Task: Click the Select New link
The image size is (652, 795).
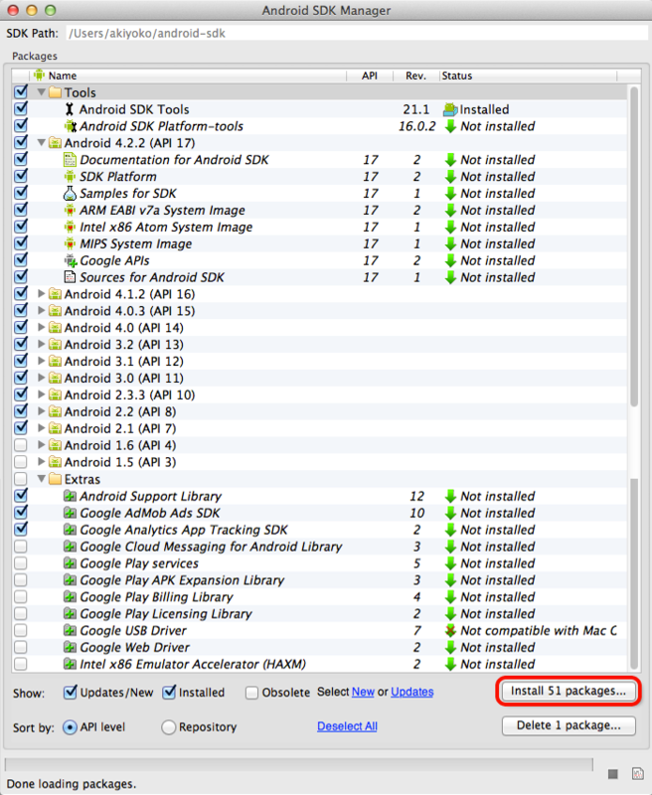Action: click(363, 692)
